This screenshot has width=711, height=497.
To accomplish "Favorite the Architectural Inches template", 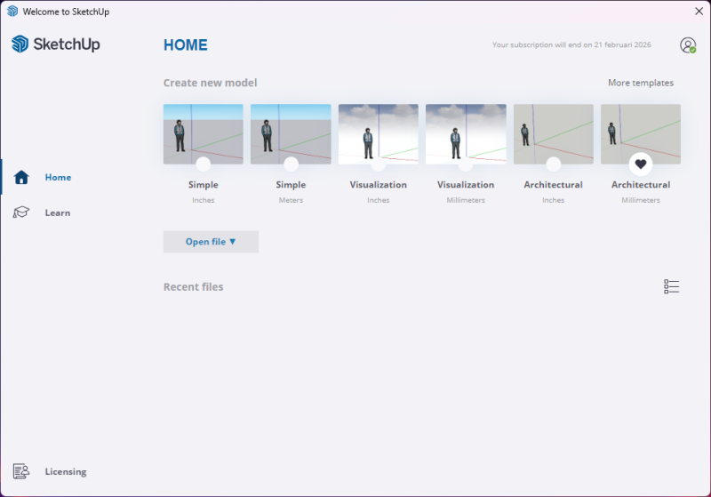I will point(553,164).
